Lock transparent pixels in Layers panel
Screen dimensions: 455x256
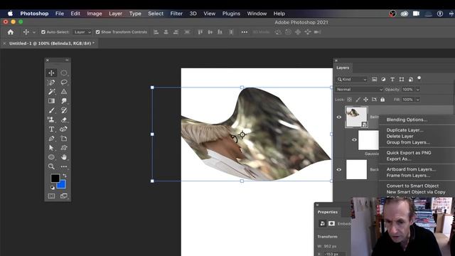[349, 100]
